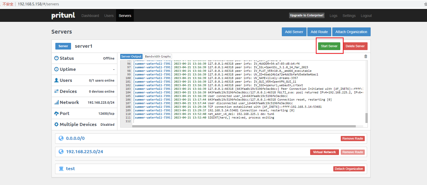Click the Offline status value
Screen dimensions: 427x185
point(109,59)
